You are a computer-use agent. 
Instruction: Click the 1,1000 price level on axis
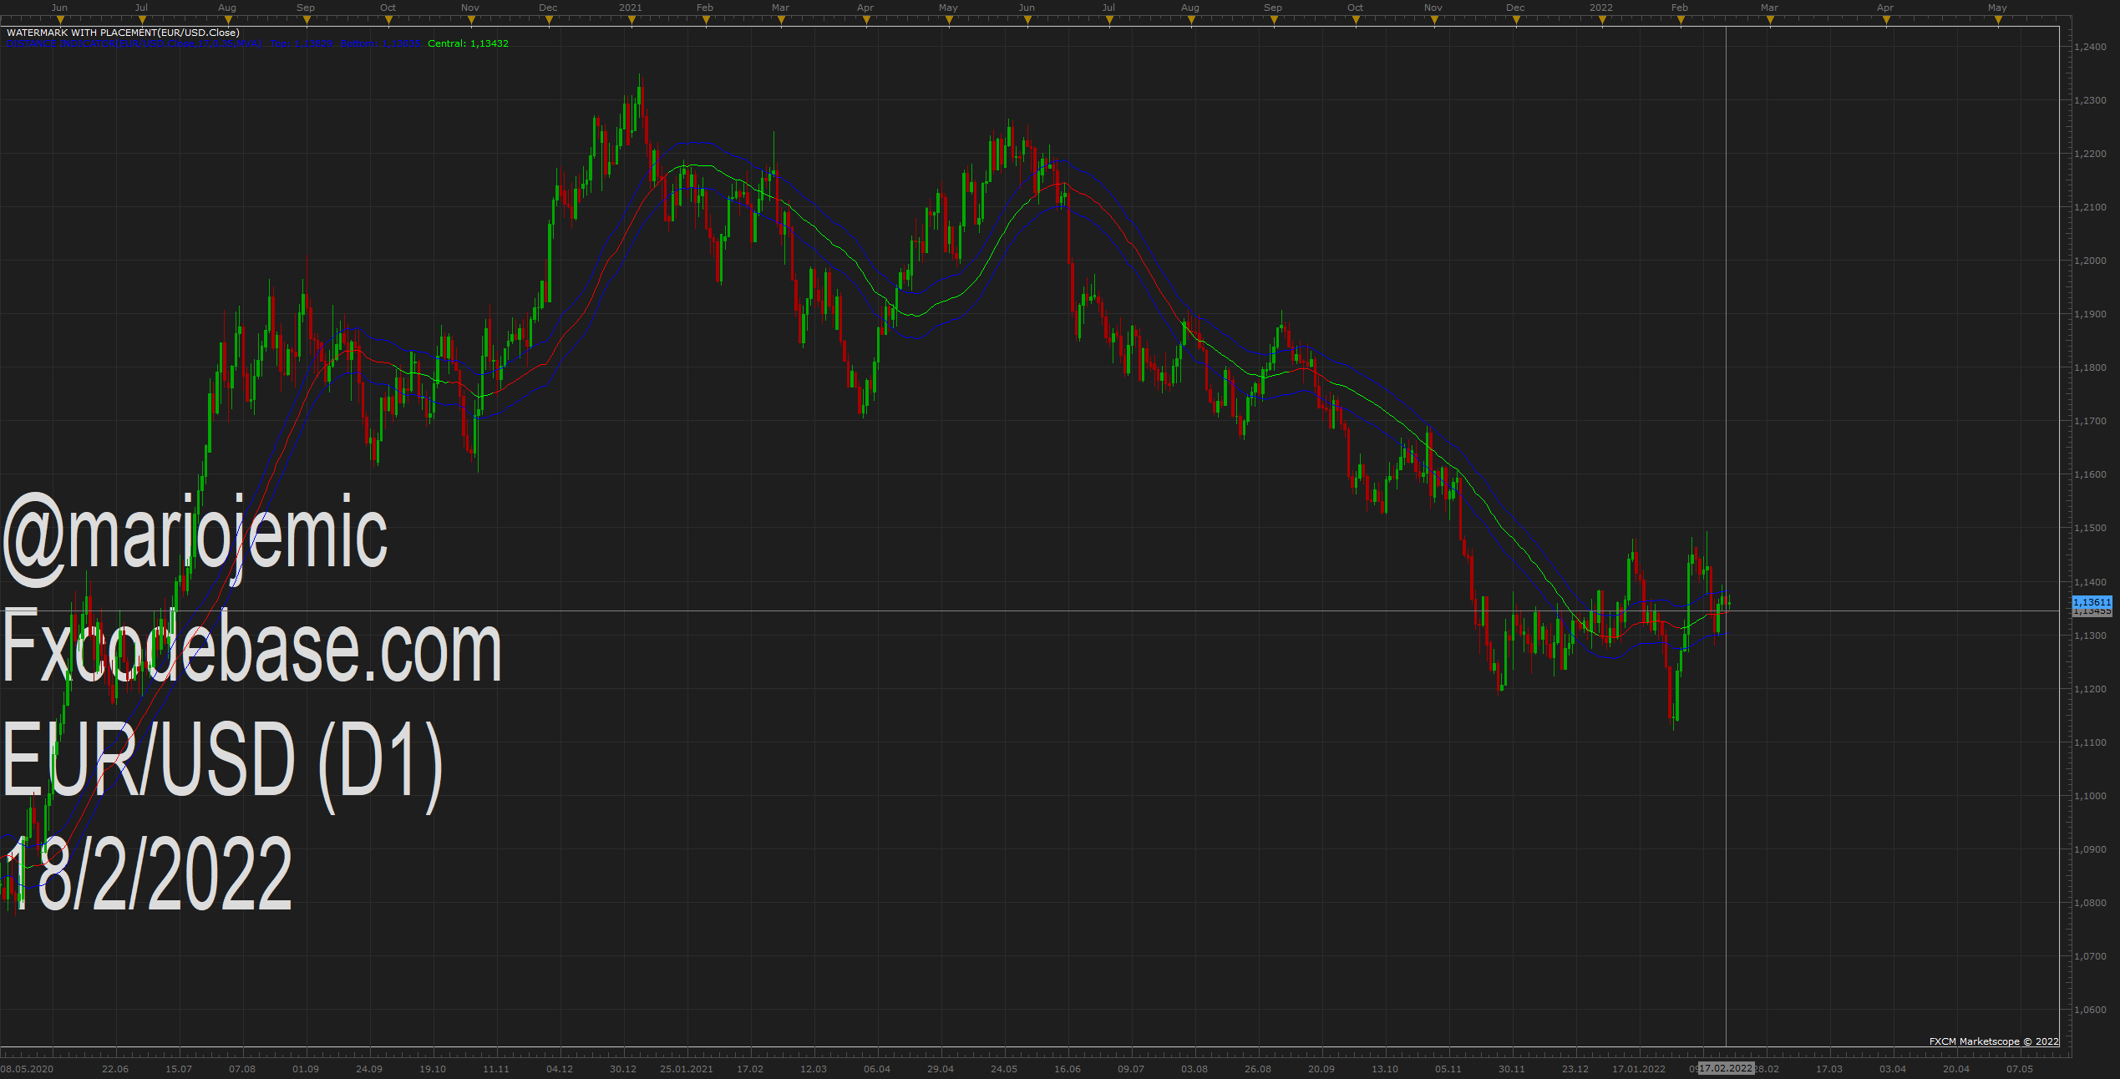click(2091, 796)
